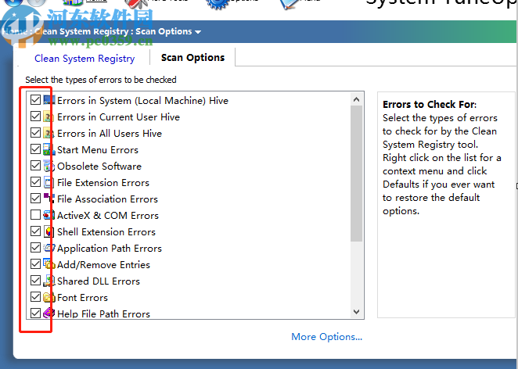518x369 pixels.
Task: Select the Scan Options tab
Action: [192, 58]
